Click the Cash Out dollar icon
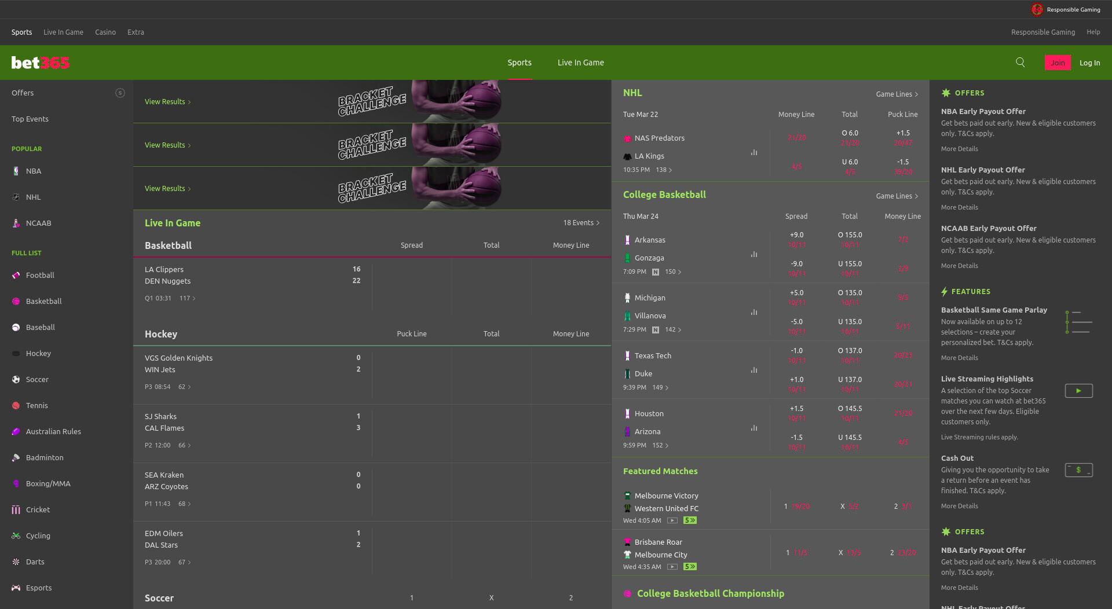Screen dimensions: 1112x609 (1078, 470)
